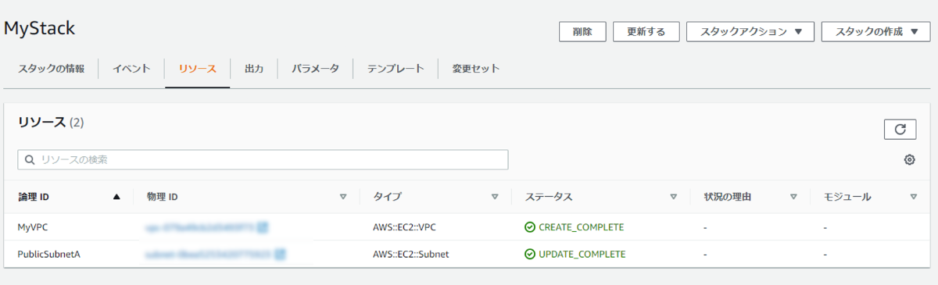The image size is (938, 285).
Task: Open table settings gear icon
Action: [x=909, y=160]
